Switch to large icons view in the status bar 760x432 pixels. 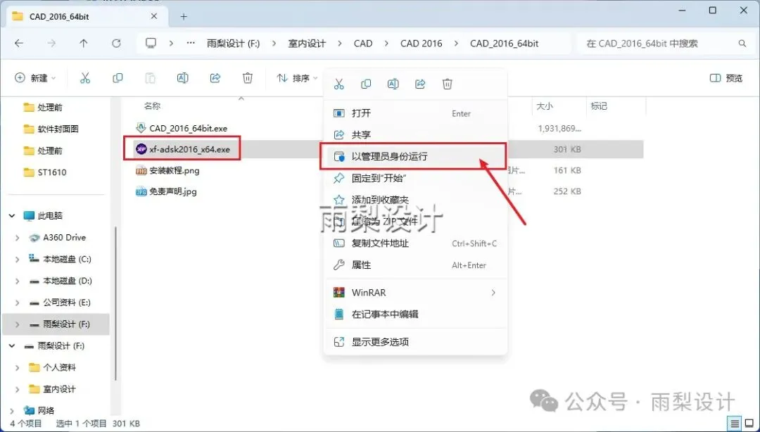(749, 424)
